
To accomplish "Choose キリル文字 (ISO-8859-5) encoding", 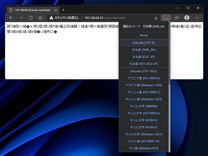I will click(x=143, y=113).
